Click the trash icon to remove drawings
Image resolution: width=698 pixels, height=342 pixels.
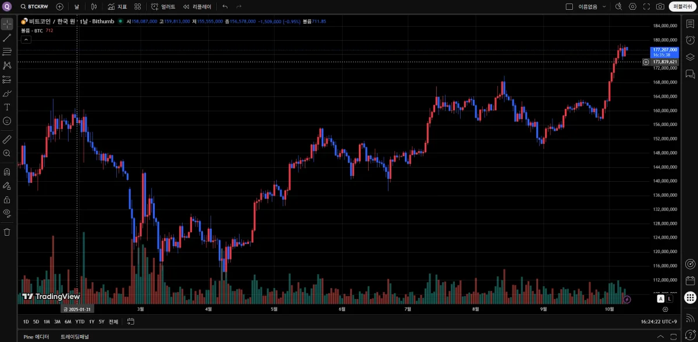(x=7, y=232)
